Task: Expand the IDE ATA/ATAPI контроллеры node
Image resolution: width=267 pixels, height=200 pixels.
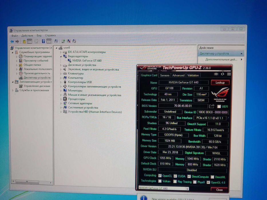Action: coord(61,52)
